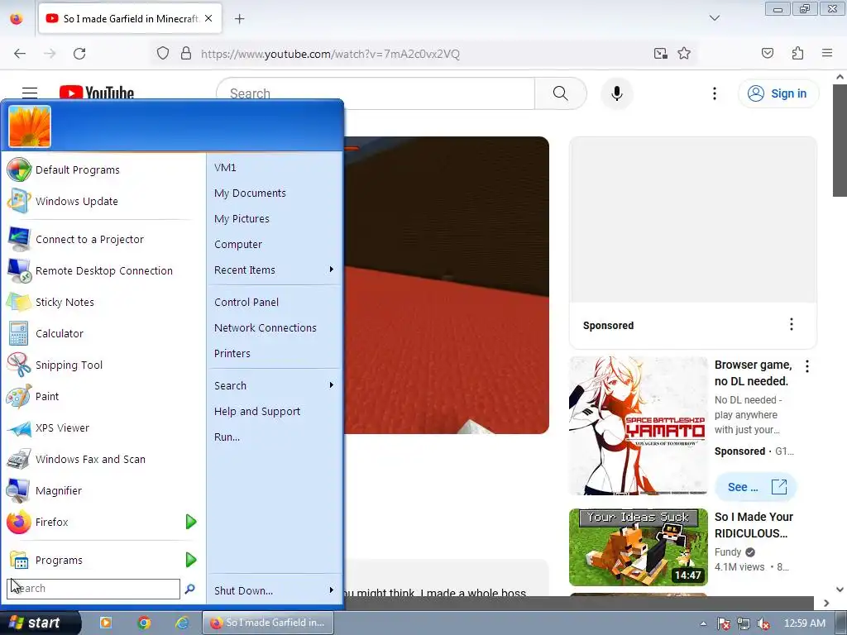Viewport: 847px width, 635px height.
Task: Reload the current page
Action: pos(79,54)
